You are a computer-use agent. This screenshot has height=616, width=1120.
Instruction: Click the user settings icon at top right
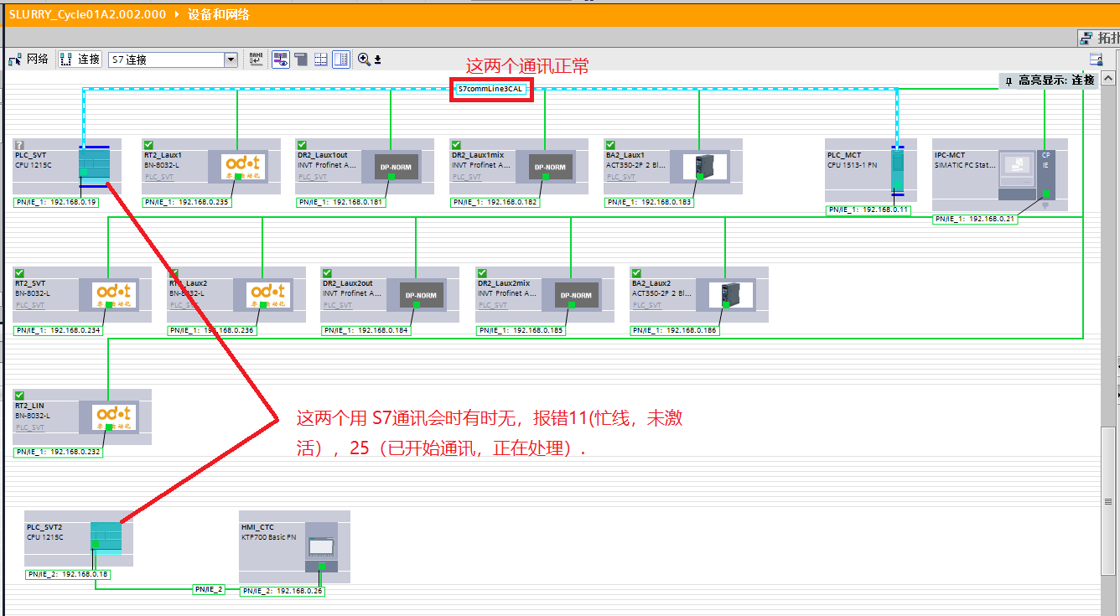[x=1096, y=60]
